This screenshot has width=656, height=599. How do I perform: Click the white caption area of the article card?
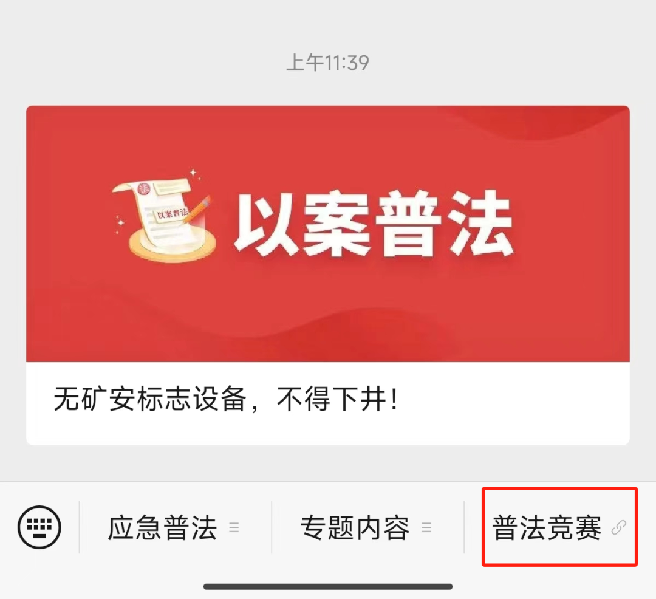point(328,403)
